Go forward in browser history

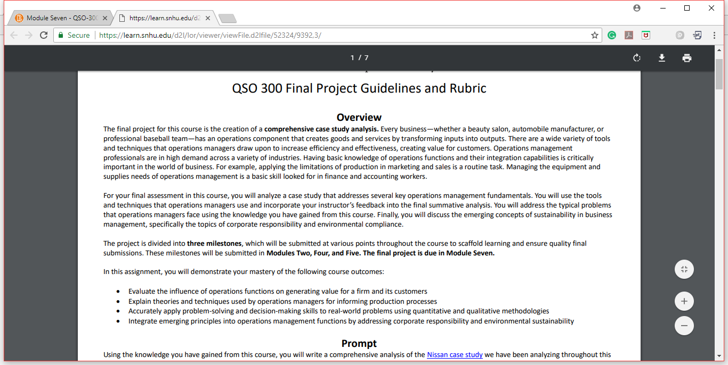pos(29,35)
